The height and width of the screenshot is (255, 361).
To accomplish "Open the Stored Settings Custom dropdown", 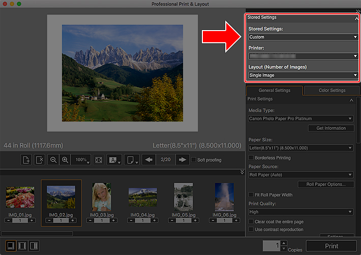I will click(x=303, y=37).
